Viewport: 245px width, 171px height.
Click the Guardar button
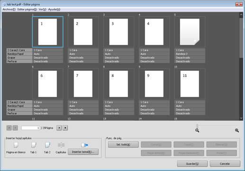click(192, 164)
